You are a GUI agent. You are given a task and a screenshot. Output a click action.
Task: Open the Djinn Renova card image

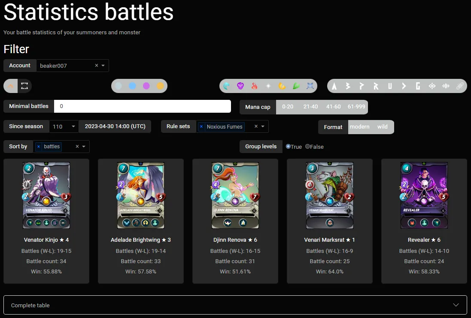pos(235,195)
